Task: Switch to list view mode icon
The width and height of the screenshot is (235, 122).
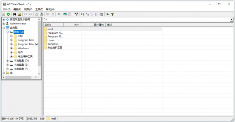Action: 92,14
